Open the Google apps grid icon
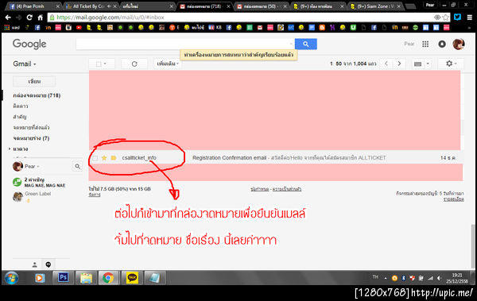The height and width of the screenshot is (301, 477). [425, 44]
